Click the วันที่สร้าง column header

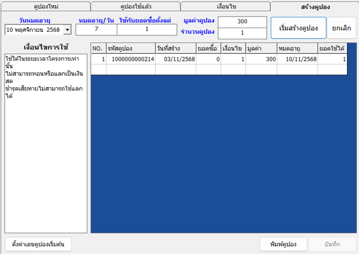tap(176, 48)
